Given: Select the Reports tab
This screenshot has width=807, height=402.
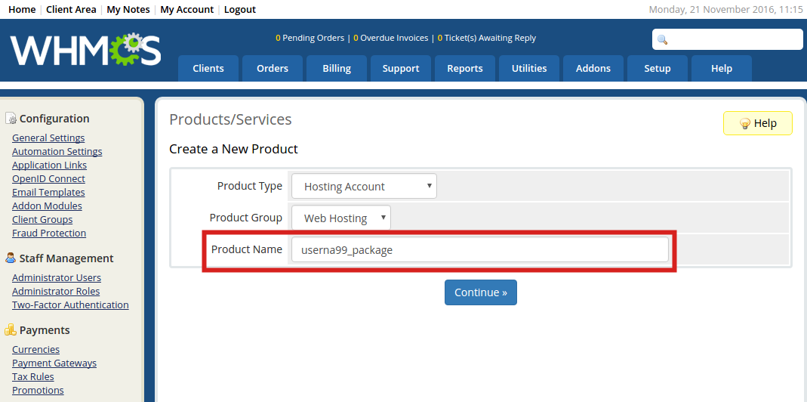Looking at the screenshot, I should pos(465,69).
